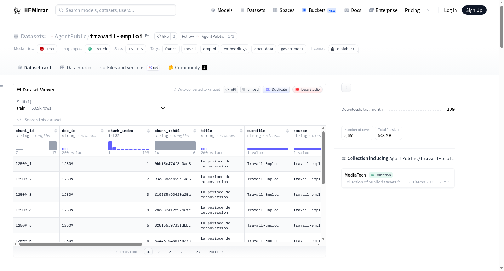Open the Docs menu item
The image size is (504, 271).
(352, 10)
